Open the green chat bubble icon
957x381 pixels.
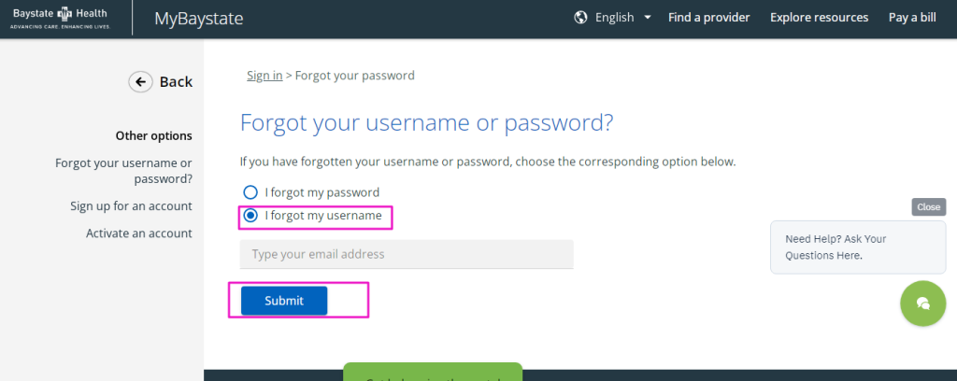[x=922, y=303]
